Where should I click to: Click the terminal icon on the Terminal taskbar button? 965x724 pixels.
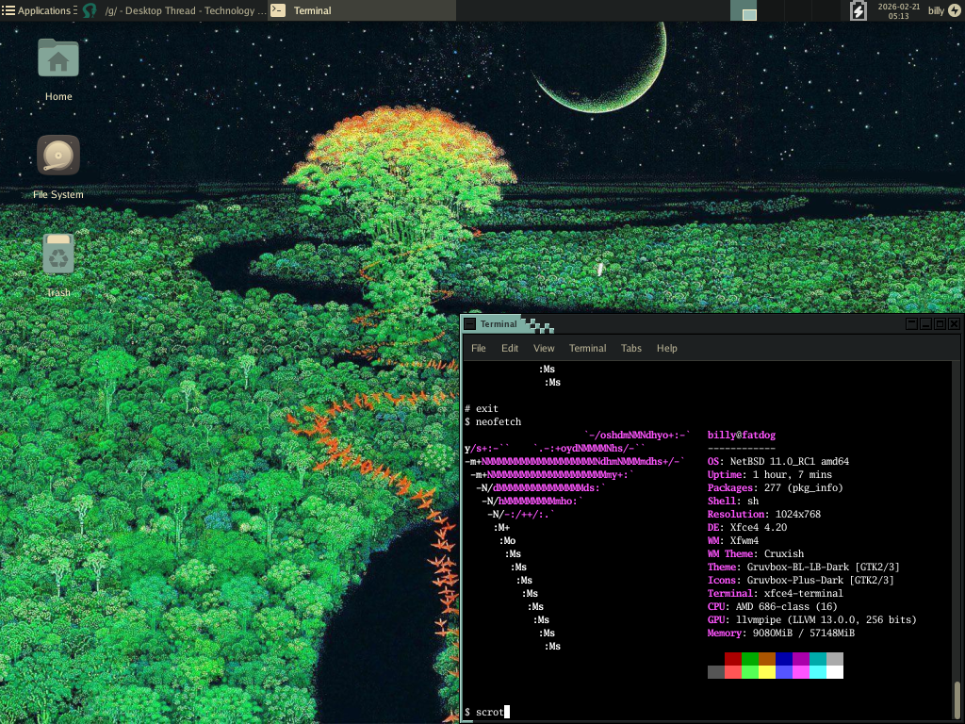pos(278,10)
